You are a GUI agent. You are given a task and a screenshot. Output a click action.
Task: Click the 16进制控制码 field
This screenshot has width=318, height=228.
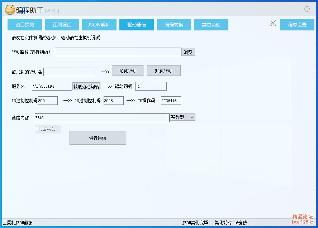coord(47,101)
